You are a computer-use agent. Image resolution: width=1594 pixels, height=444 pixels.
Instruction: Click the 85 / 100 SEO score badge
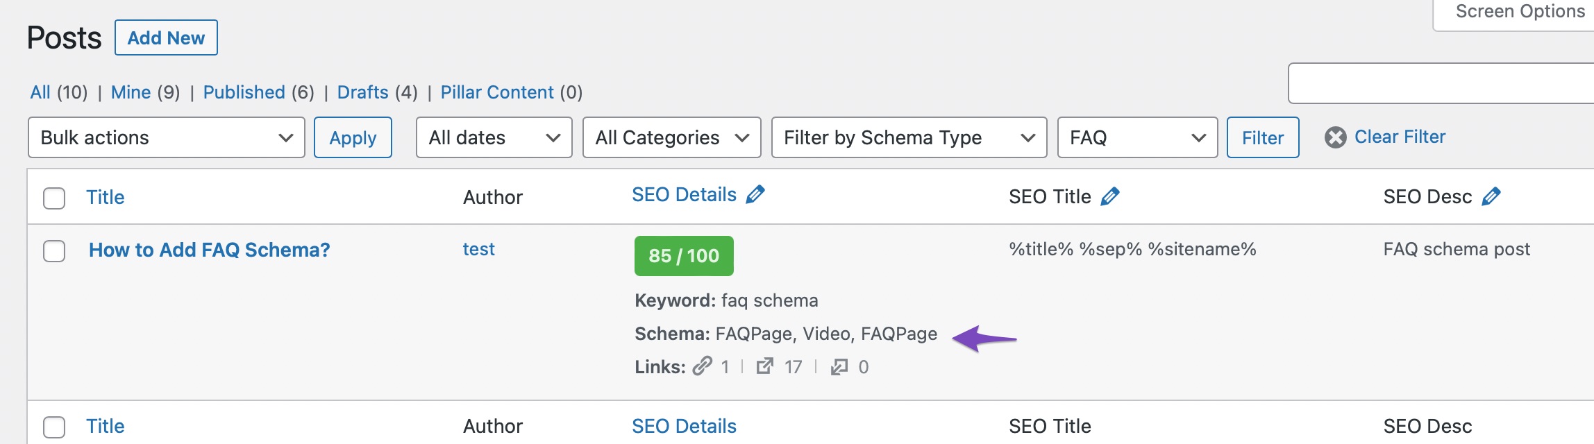click(x=684, y=256)
